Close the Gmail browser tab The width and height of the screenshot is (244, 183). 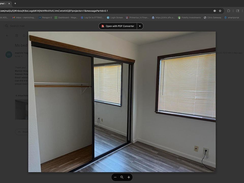point(9,4)
